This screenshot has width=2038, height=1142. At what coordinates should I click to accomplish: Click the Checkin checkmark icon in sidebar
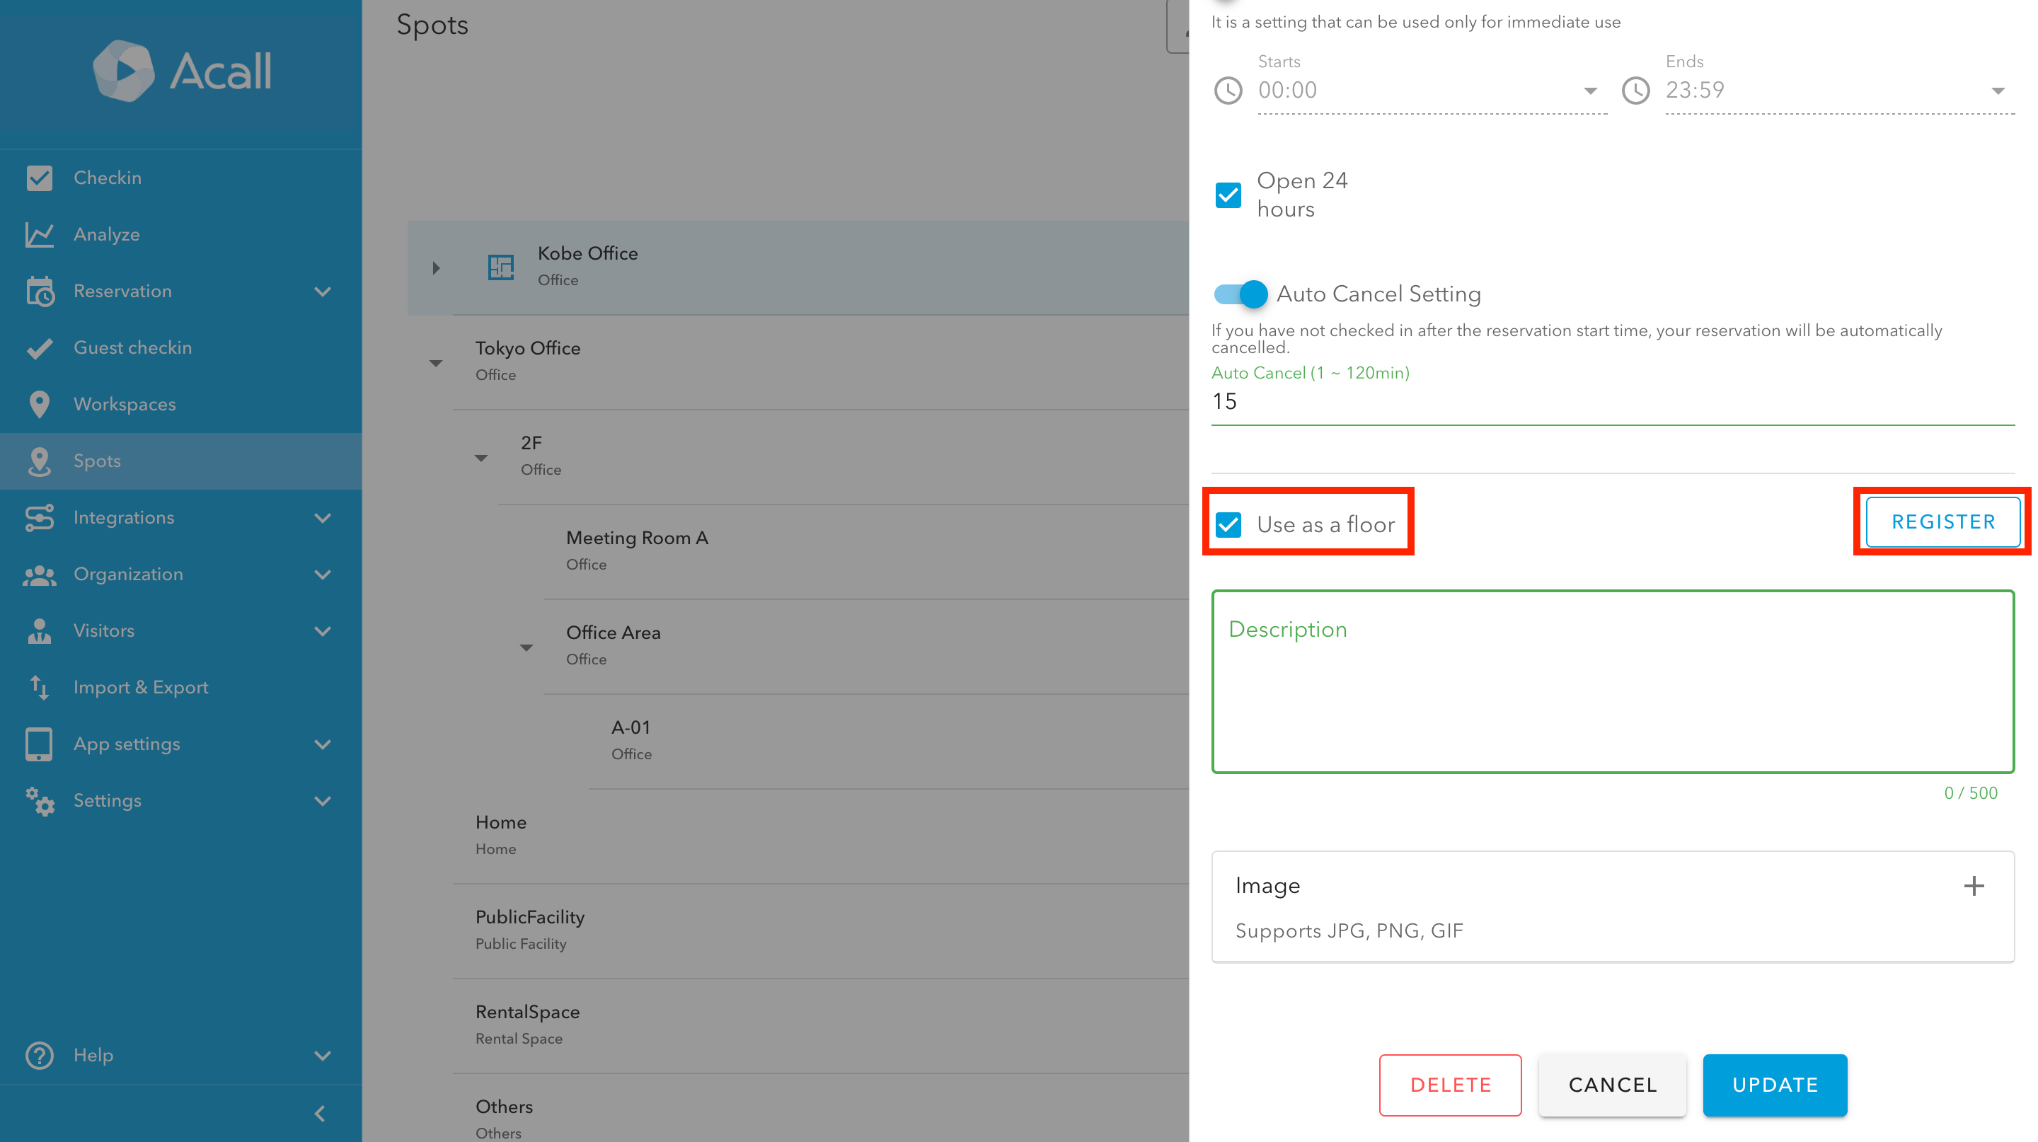39,178
